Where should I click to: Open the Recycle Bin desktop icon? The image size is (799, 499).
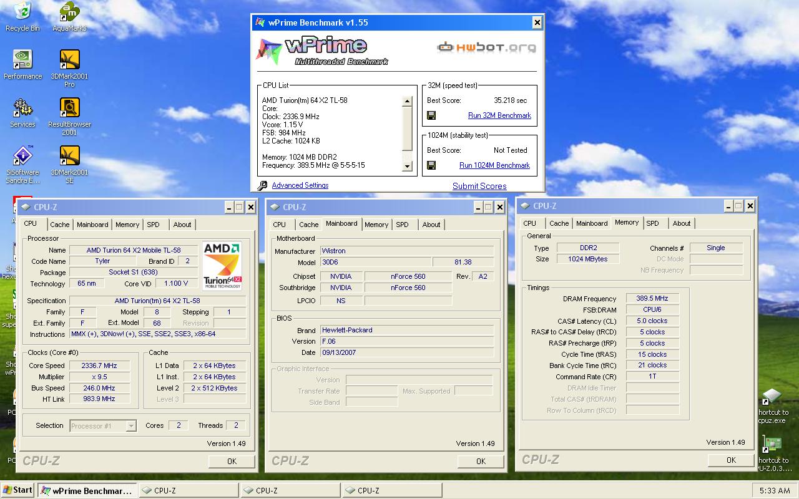click(x=22, y=16)
